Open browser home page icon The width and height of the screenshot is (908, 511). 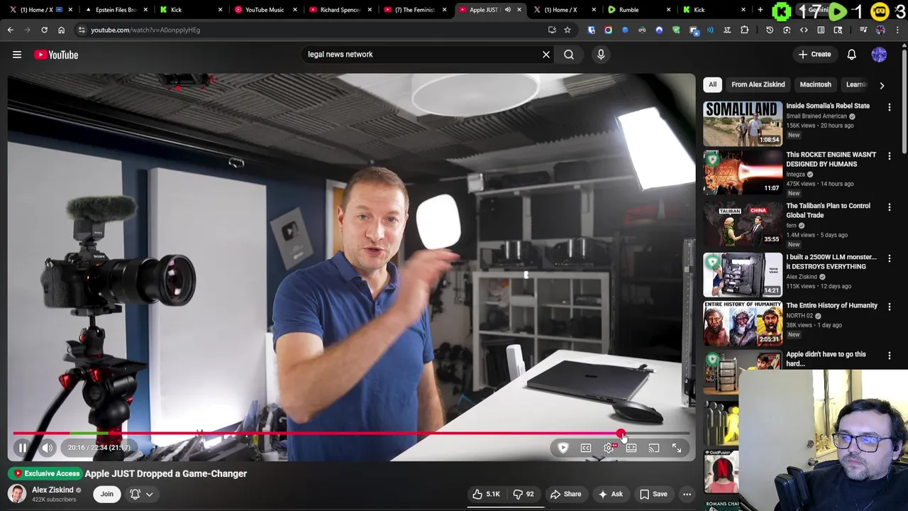click(61, 30)
